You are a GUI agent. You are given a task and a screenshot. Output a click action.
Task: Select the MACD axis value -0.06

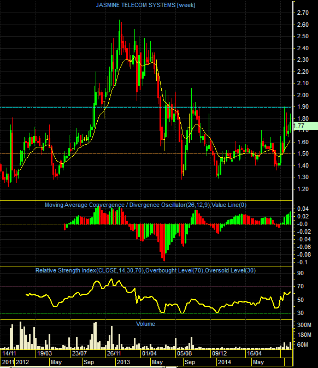coord(304,247)
